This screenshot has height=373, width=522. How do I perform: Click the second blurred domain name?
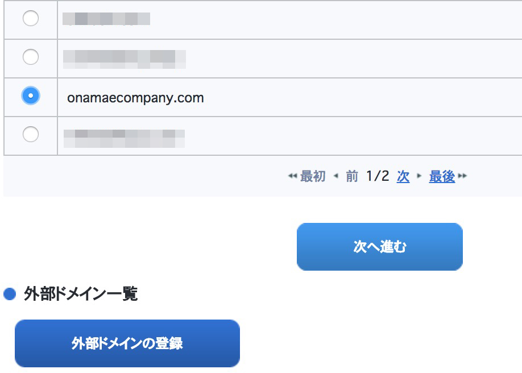(125, 59)
